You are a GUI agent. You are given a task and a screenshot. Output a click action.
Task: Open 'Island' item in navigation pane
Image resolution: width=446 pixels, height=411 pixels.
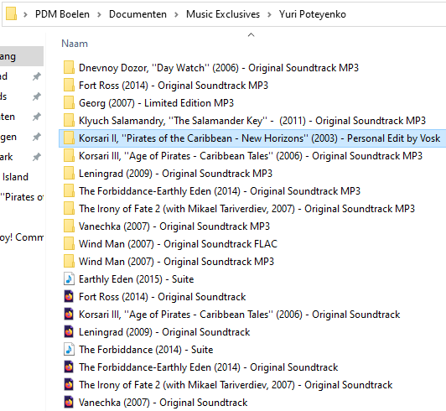tap(15, 177)
